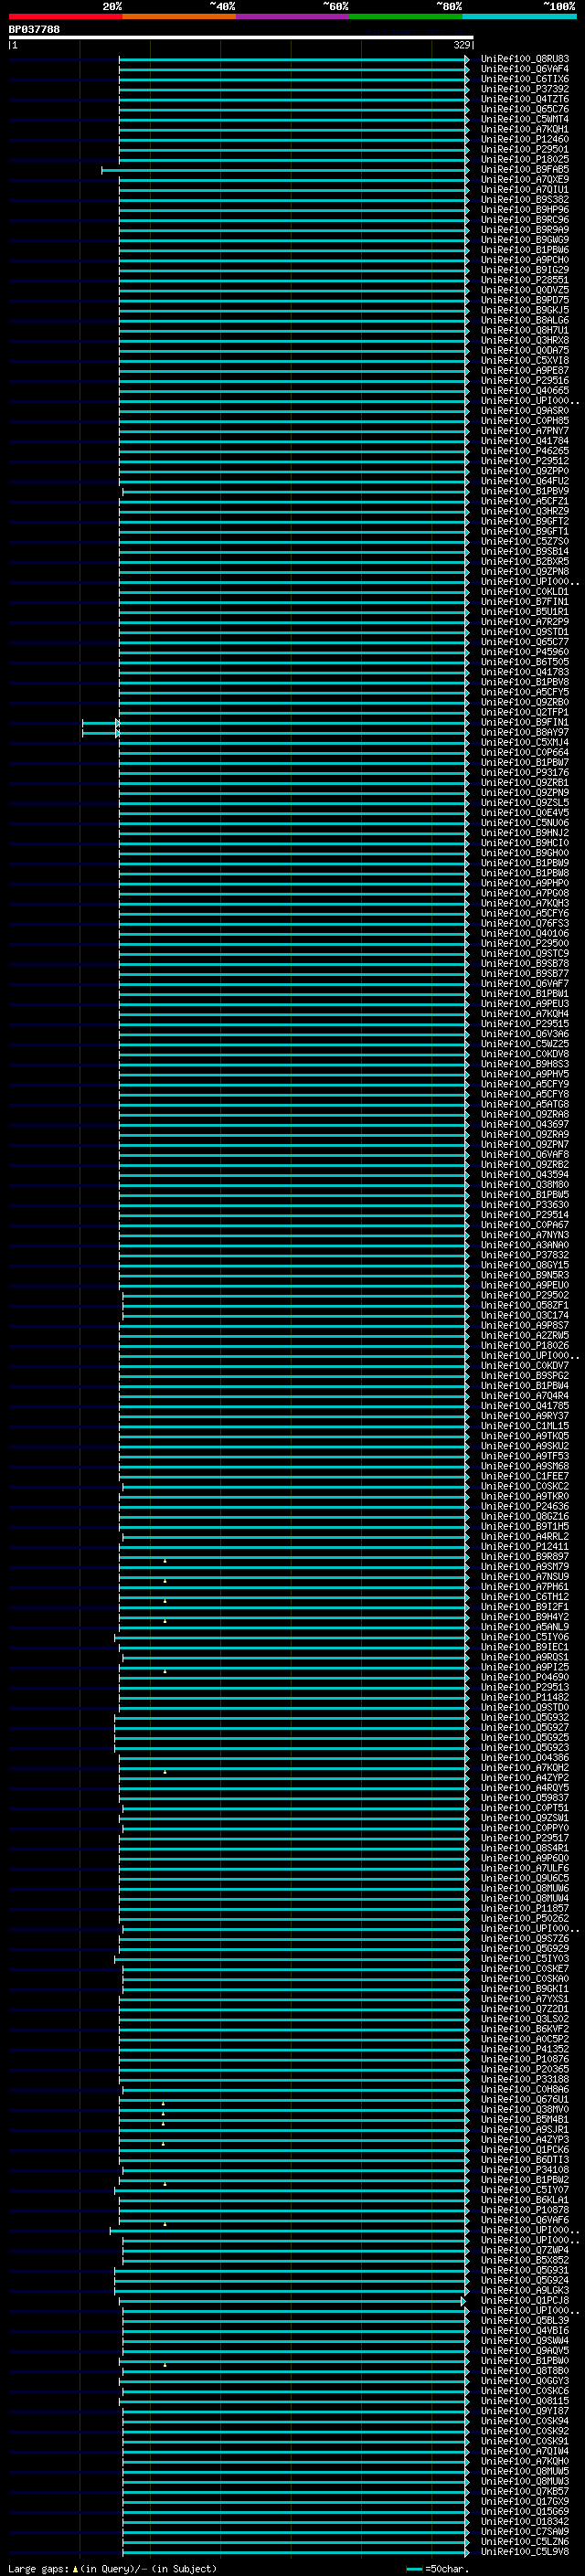Screen dimensions: 585x2576
Task: Select the UniRef100_B9S382 label
Action: click(525, 199)
